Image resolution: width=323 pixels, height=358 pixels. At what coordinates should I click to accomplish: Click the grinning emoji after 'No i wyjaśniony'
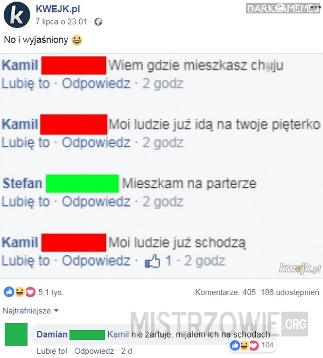77,40
